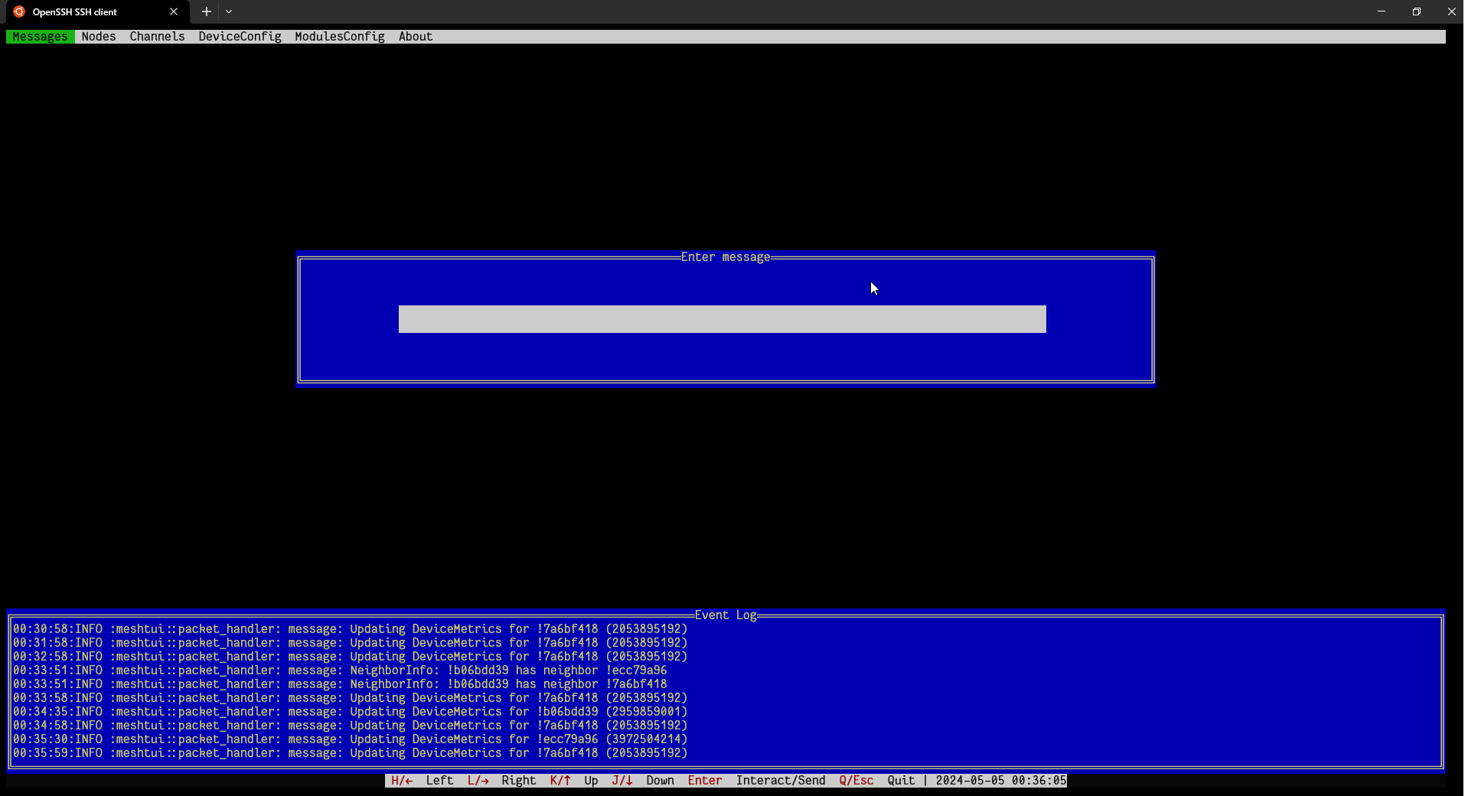Image resolution: width=1468 pixels, height=796 pixels.
Task: Close the terminal window
Action: (x=1451, y=11)
